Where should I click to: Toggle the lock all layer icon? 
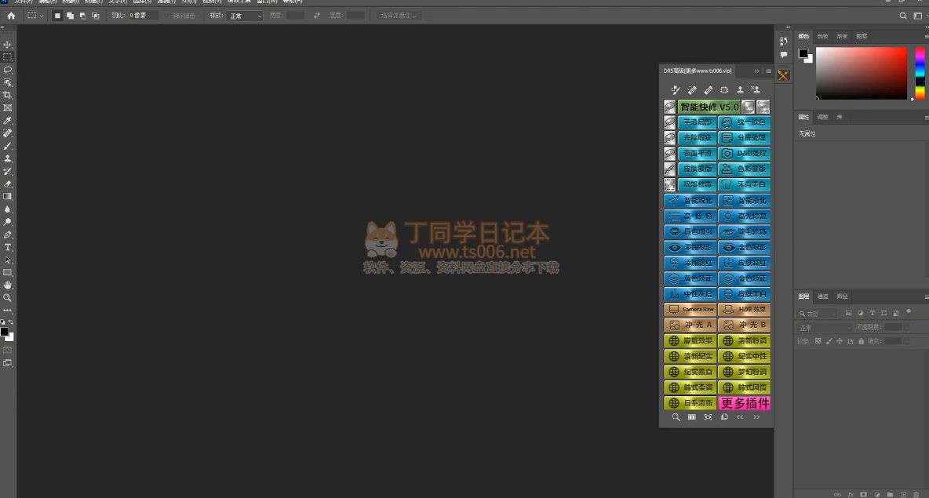tap(862, 341)
